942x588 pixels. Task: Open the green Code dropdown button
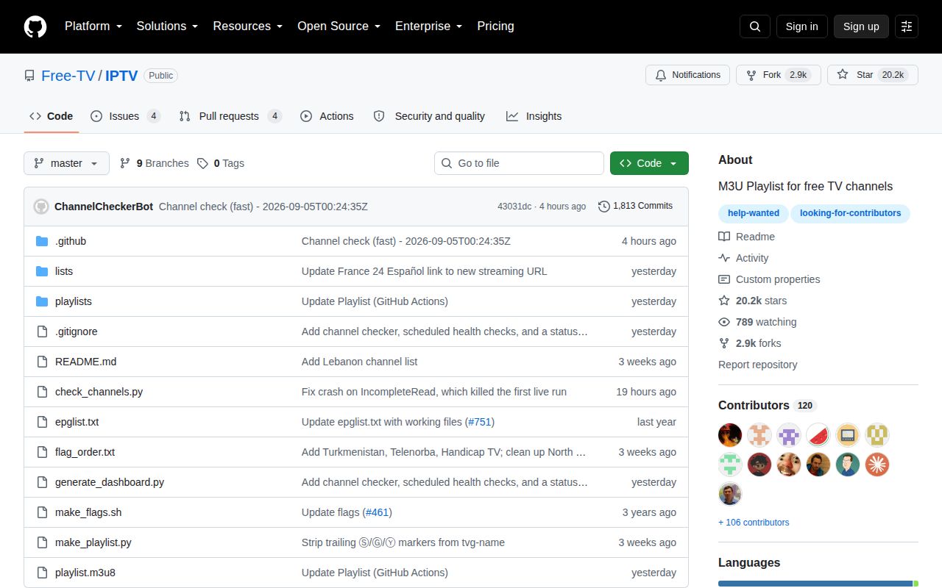coord(649,163)
